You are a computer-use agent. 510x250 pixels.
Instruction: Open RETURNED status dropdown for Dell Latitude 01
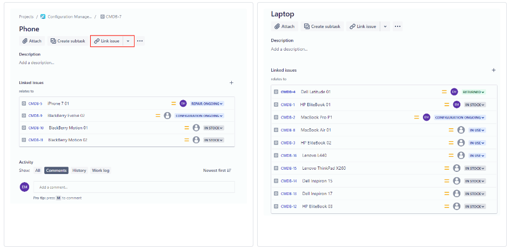[x=473, y=92]
